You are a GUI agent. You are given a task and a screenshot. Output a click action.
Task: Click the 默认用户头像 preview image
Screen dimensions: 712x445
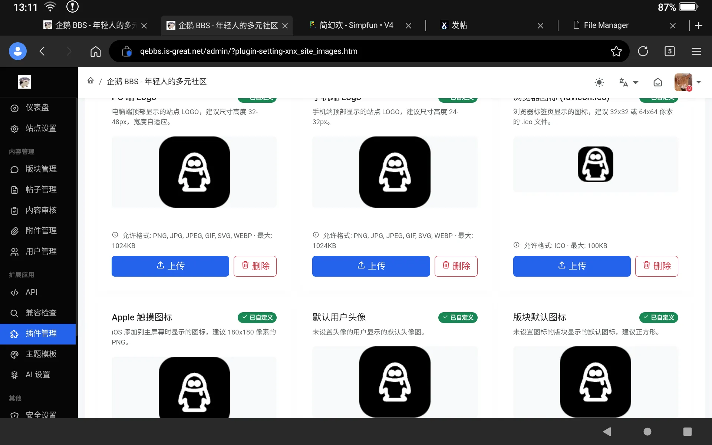pos(395,382)
